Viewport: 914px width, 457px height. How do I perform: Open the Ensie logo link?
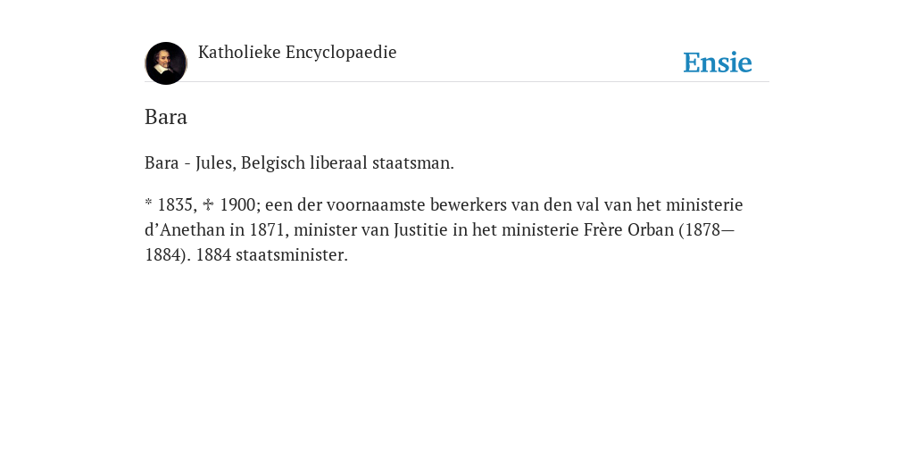click(717, 62)
